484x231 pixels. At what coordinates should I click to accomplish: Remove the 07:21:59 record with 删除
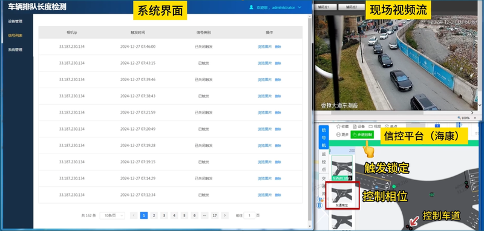pos(278,112)
